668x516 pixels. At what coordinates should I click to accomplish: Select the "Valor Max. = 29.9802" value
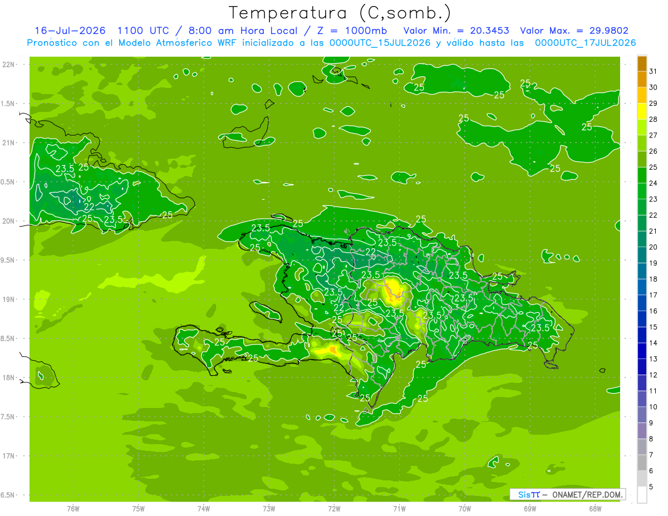point(574,31)
